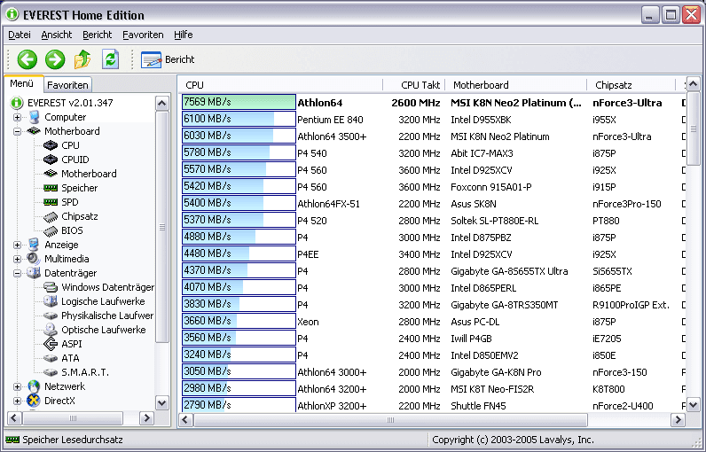Click the Soltek SL-PT880E-RL motherboard cell

pyautogui.click(x=494, y=221)
